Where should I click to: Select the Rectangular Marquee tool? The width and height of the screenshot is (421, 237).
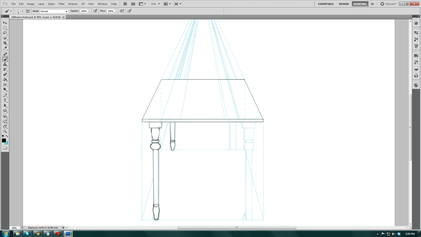coord(5,28)
